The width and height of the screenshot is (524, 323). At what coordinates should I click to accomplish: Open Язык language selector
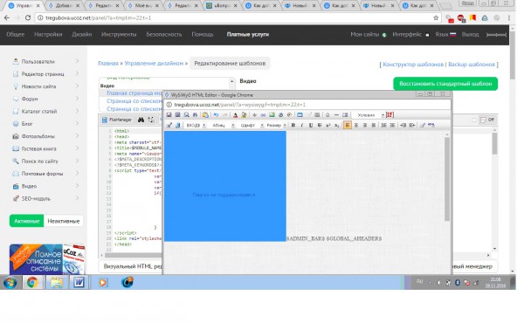(x=445, y=34)
